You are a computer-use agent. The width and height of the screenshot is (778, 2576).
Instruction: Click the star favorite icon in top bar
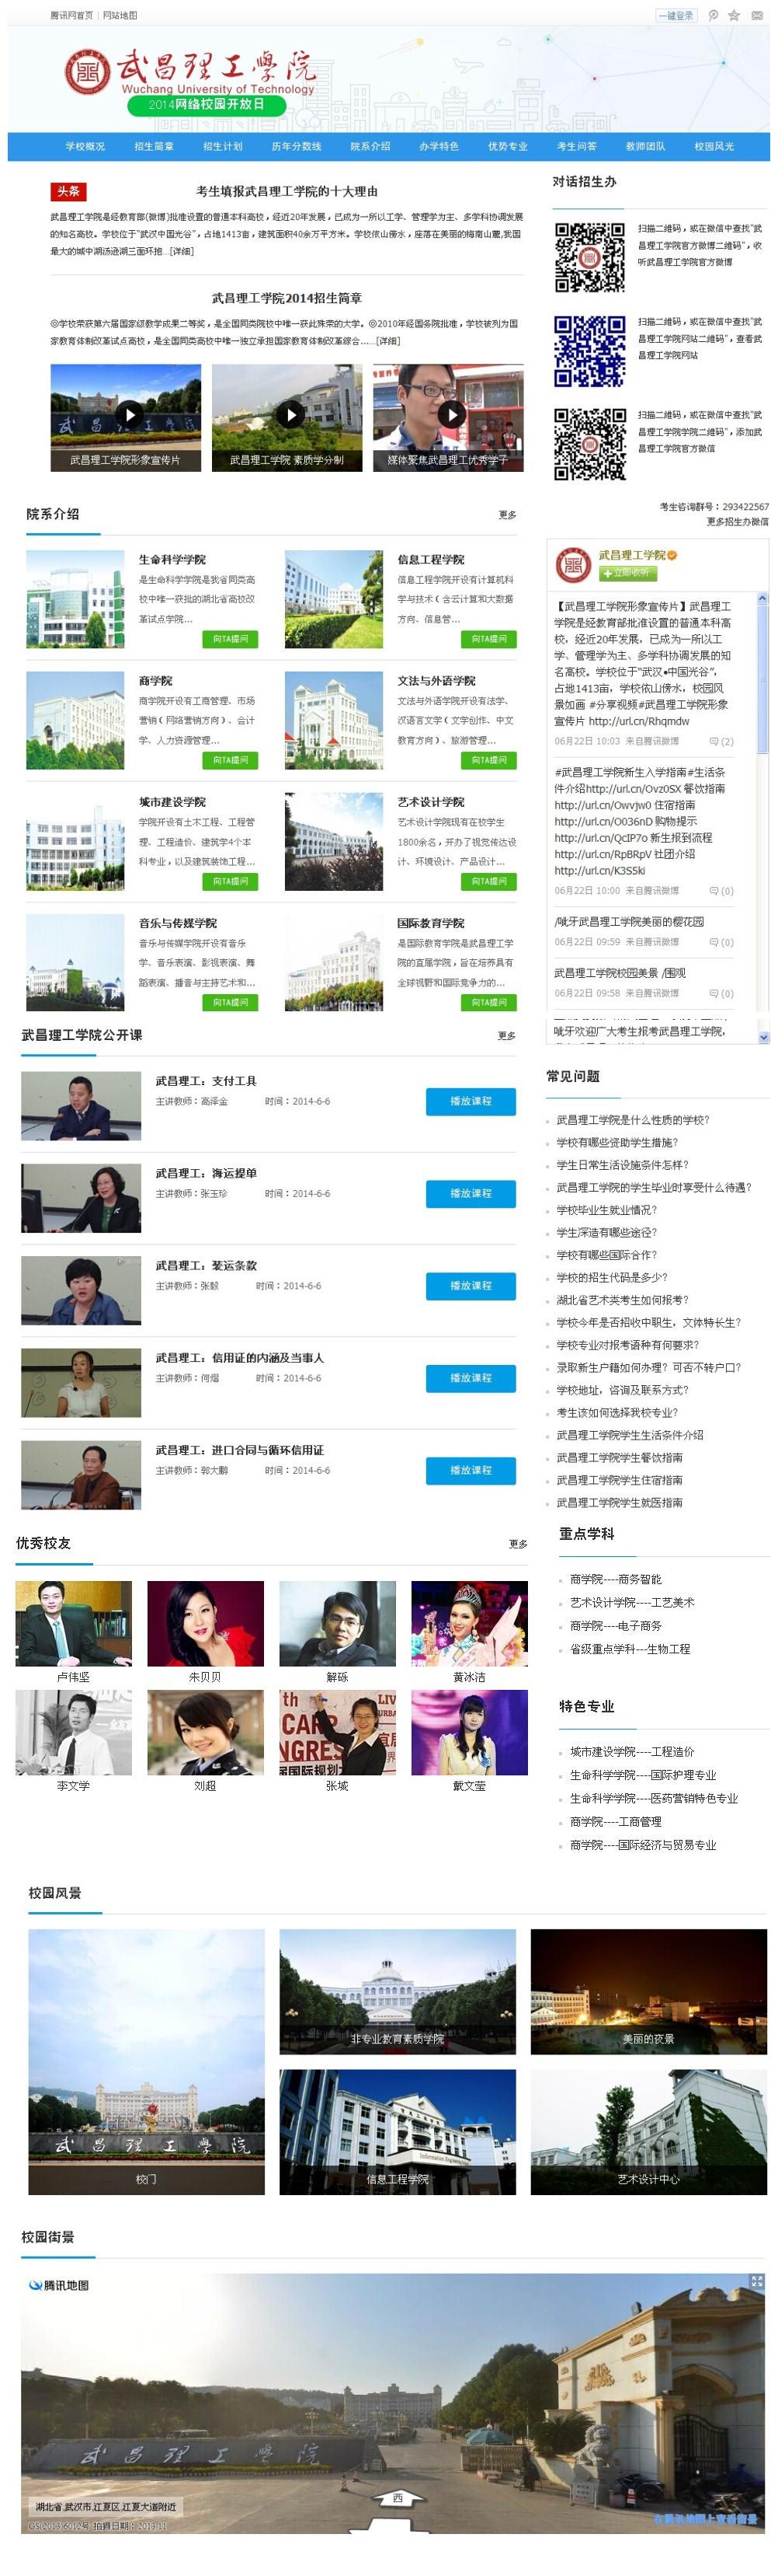coord(733,15)
